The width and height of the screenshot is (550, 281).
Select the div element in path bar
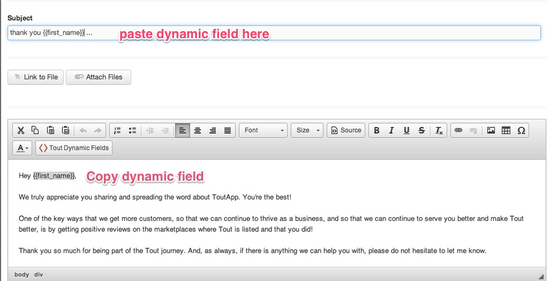point(39,274)
